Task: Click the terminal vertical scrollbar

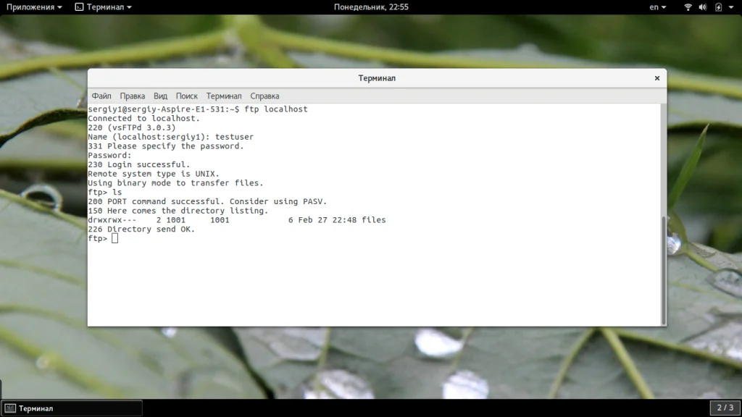Action: (664, 271)
